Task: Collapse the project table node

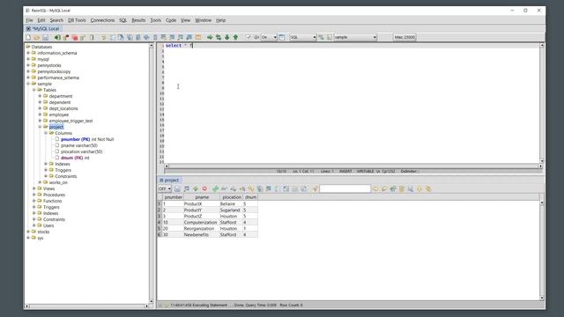Action: pos(40,127)
